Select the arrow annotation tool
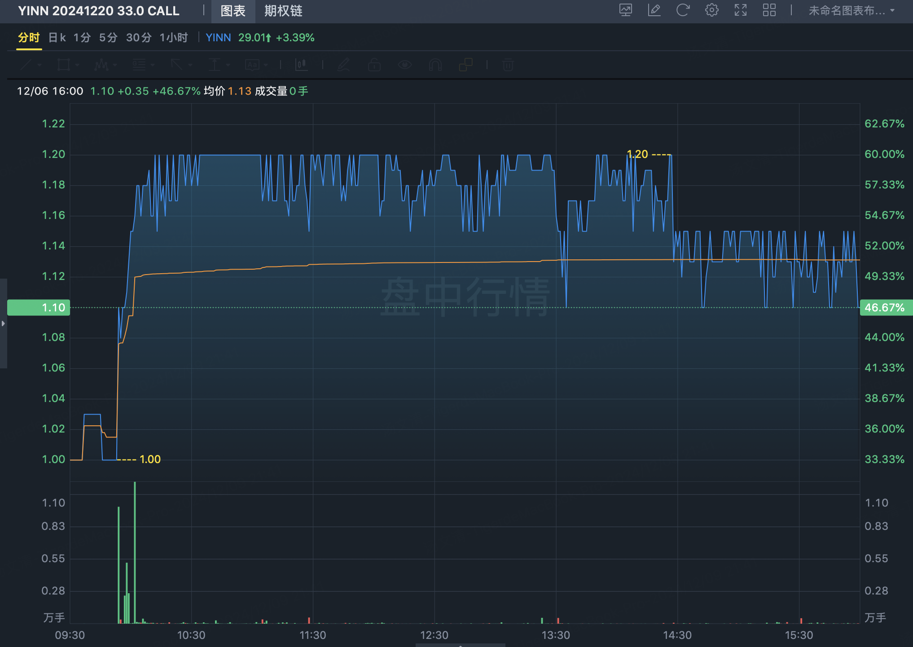The height and width of the screenshot is (647, 913). pyautogui.click(x=176, y=65)
